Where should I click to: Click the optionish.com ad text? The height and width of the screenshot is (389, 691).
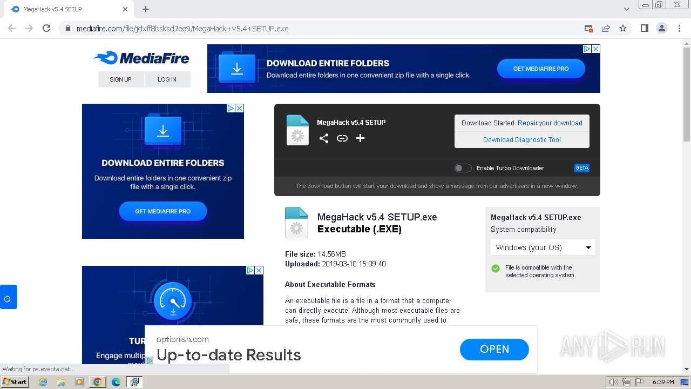[182, 339]
